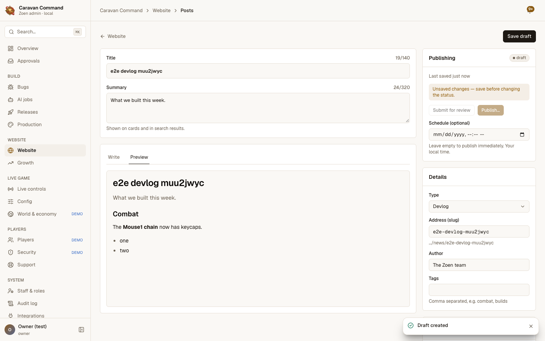
Task: Click the Security shield icon
Action: coord(11,252)
